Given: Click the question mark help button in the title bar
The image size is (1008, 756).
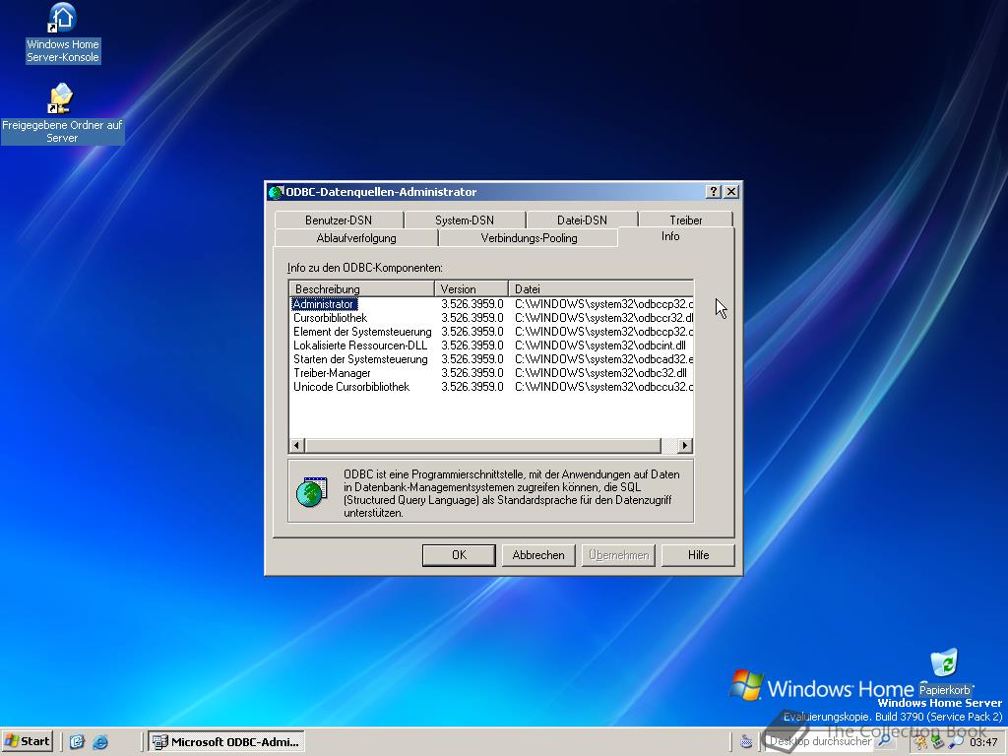Looking at the screenshot, I should [x=714, y=192].
